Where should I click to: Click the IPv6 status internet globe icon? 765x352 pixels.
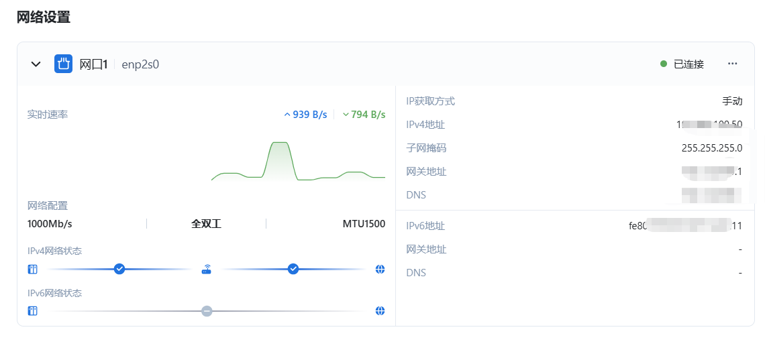point(380,311)
